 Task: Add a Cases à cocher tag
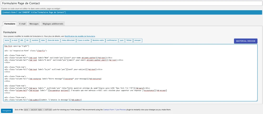[x=84, y=40]
